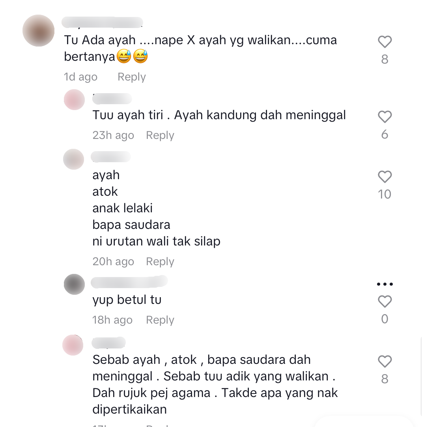Open avatar of 'urutan wali' commenter
Image resolution: width=422 pixels, height=427 pixels.
tap(73, 159)
